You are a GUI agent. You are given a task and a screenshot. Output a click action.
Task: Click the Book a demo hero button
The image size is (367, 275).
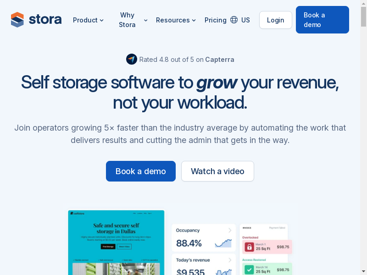click(x=140, y=171)
